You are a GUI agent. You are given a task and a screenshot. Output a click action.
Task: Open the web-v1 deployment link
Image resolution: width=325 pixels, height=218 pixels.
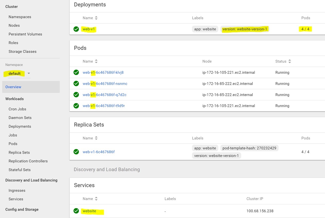pos(89,29)
